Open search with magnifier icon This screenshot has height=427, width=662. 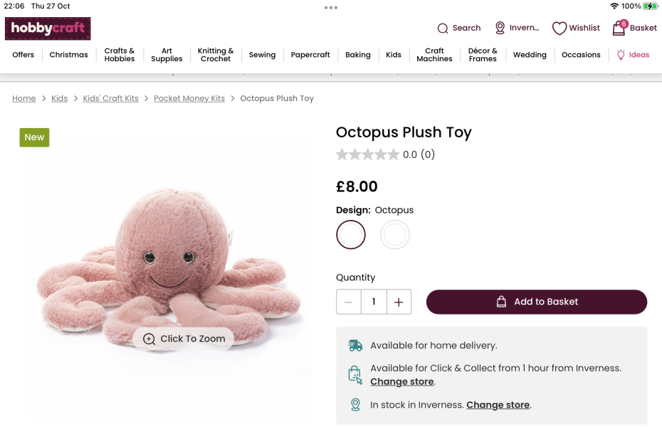pos(443,28)
